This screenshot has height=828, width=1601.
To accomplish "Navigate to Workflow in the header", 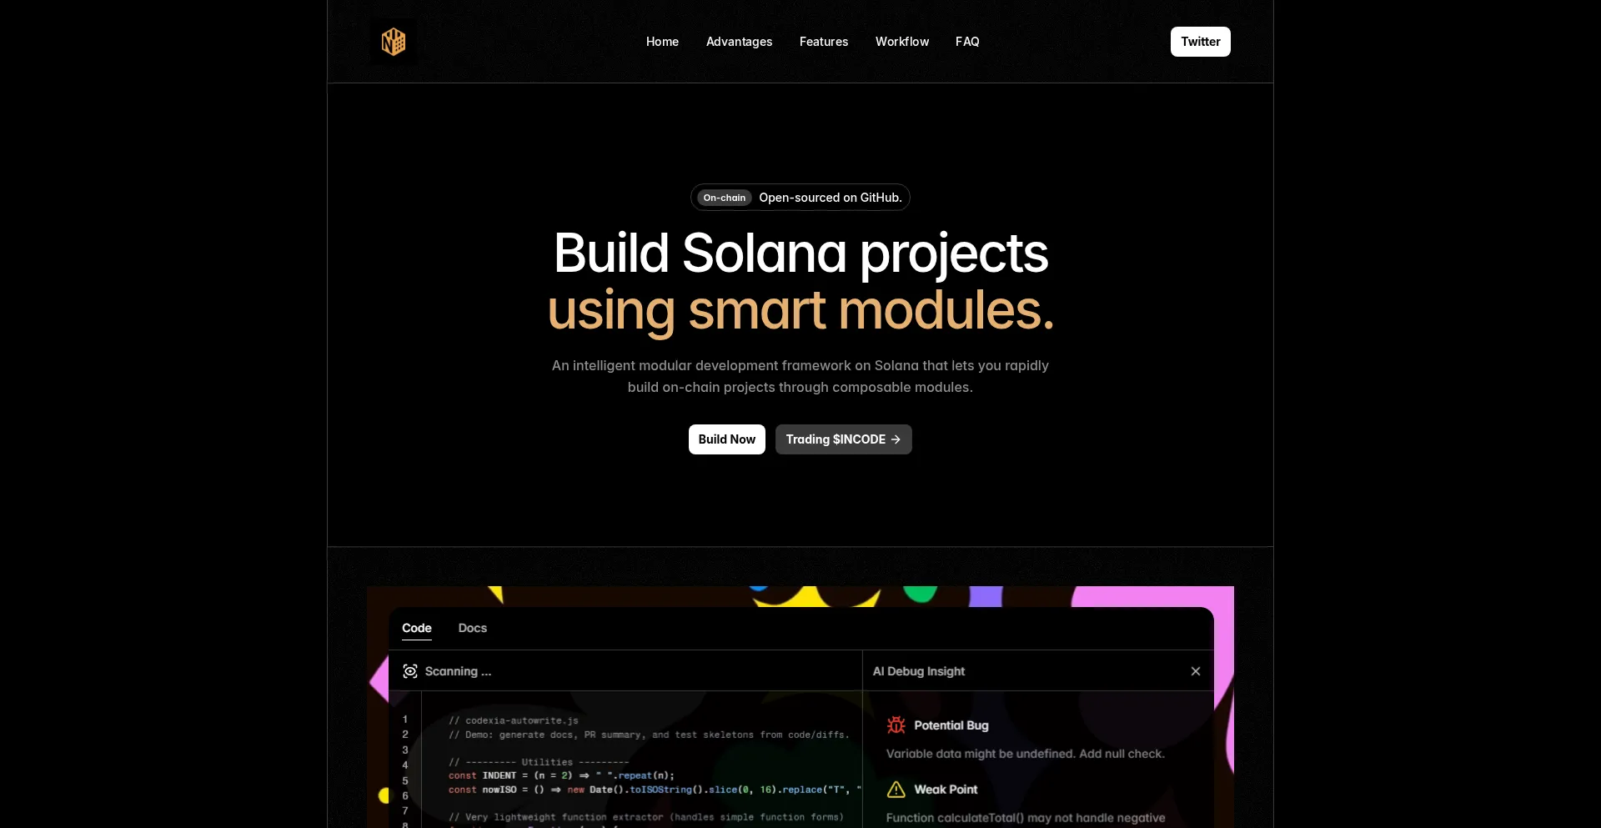I will click(x=902, y=42).
